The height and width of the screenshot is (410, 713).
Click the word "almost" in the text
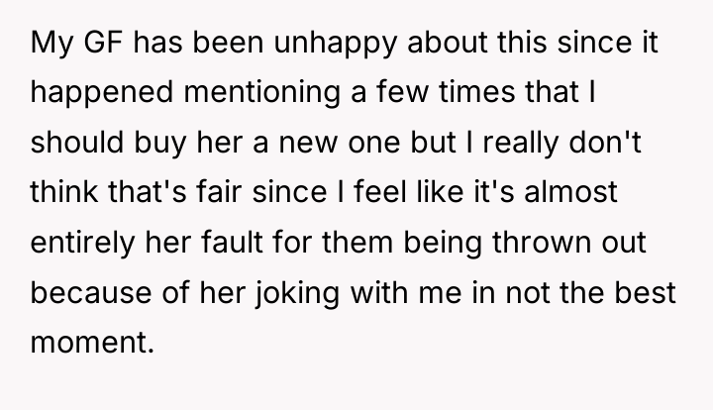coord(570,192)
